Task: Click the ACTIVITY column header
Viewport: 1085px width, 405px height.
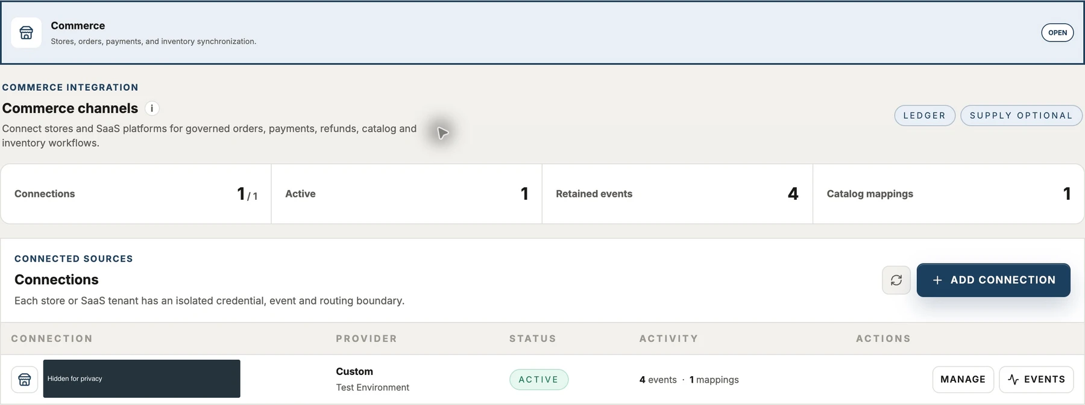Action: coord(669,339)
